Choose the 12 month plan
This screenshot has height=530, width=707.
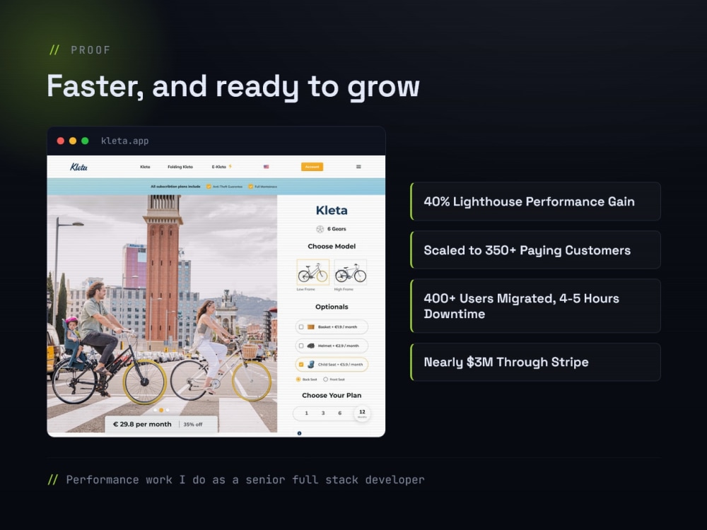[362, 413]
